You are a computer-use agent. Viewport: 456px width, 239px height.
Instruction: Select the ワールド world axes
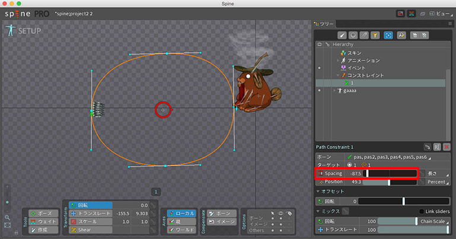pyautogui.click(x=181, y=230)
